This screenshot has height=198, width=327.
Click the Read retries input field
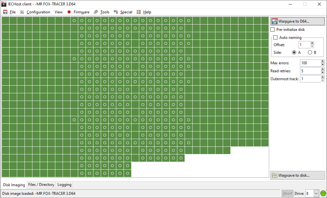(310, 71)
